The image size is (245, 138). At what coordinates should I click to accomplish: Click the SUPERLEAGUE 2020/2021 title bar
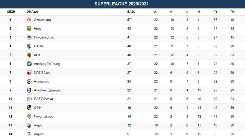(x=122, y=4)
